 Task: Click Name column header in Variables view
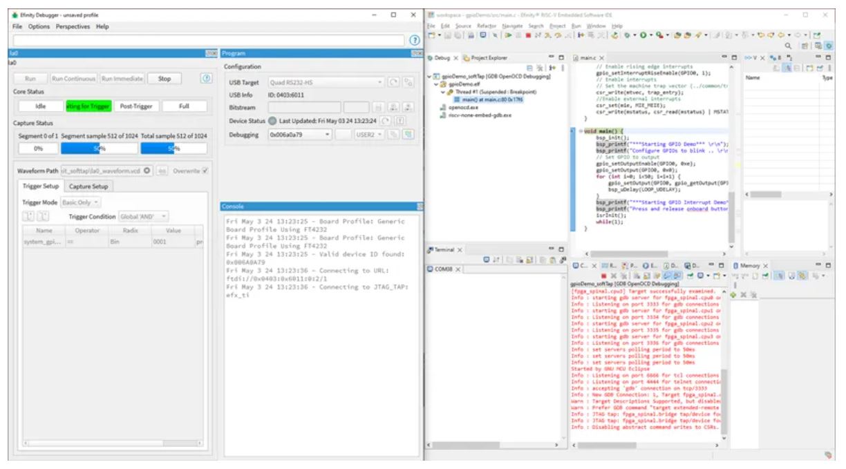(x=754, y=78)
